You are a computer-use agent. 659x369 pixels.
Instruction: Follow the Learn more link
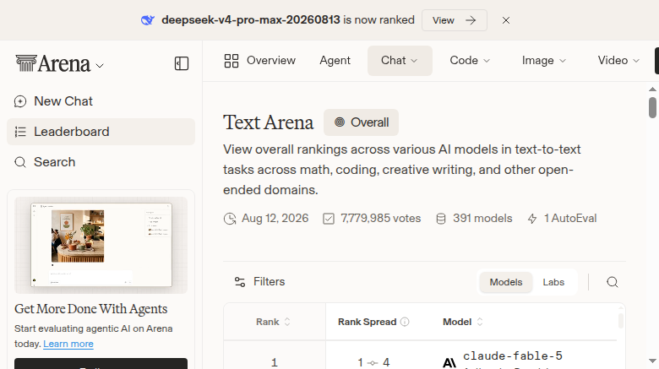[68, 344]
